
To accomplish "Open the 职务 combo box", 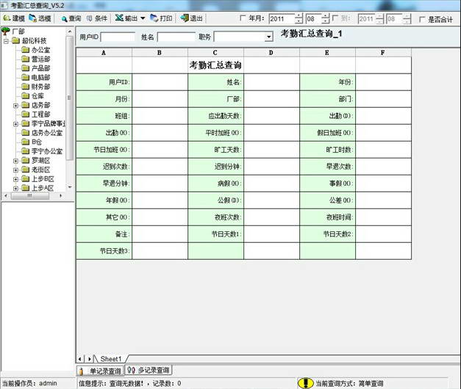I will [268, 37].
